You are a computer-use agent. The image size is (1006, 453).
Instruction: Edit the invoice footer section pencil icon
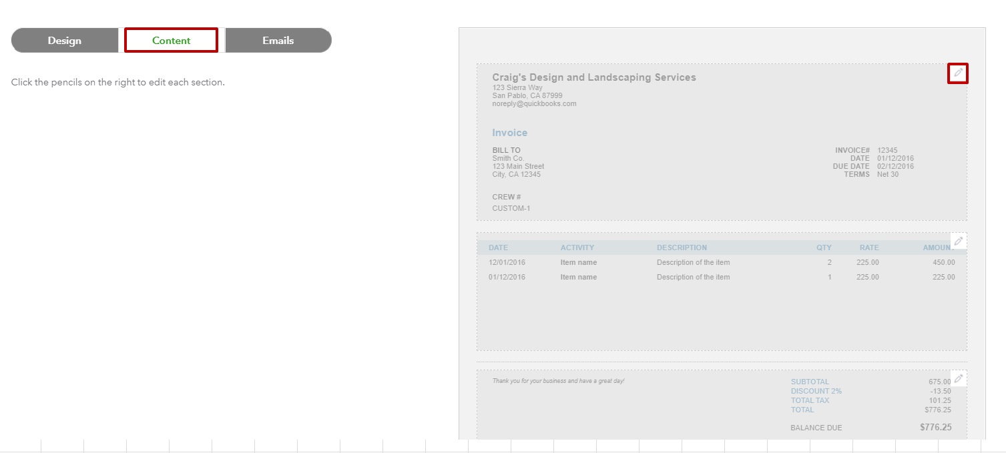(959, 378)
